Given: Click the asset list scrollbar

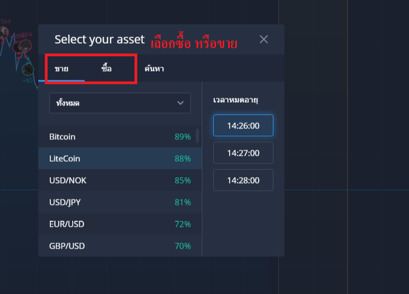Looking at the screenshot, I should click(x=197, y=136).
